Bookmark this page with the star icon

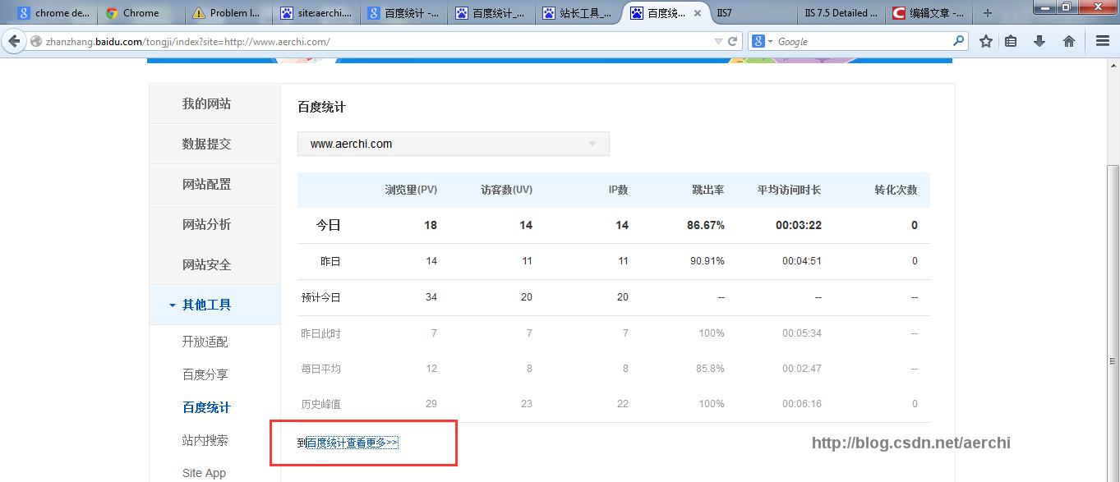pos(985,41)
